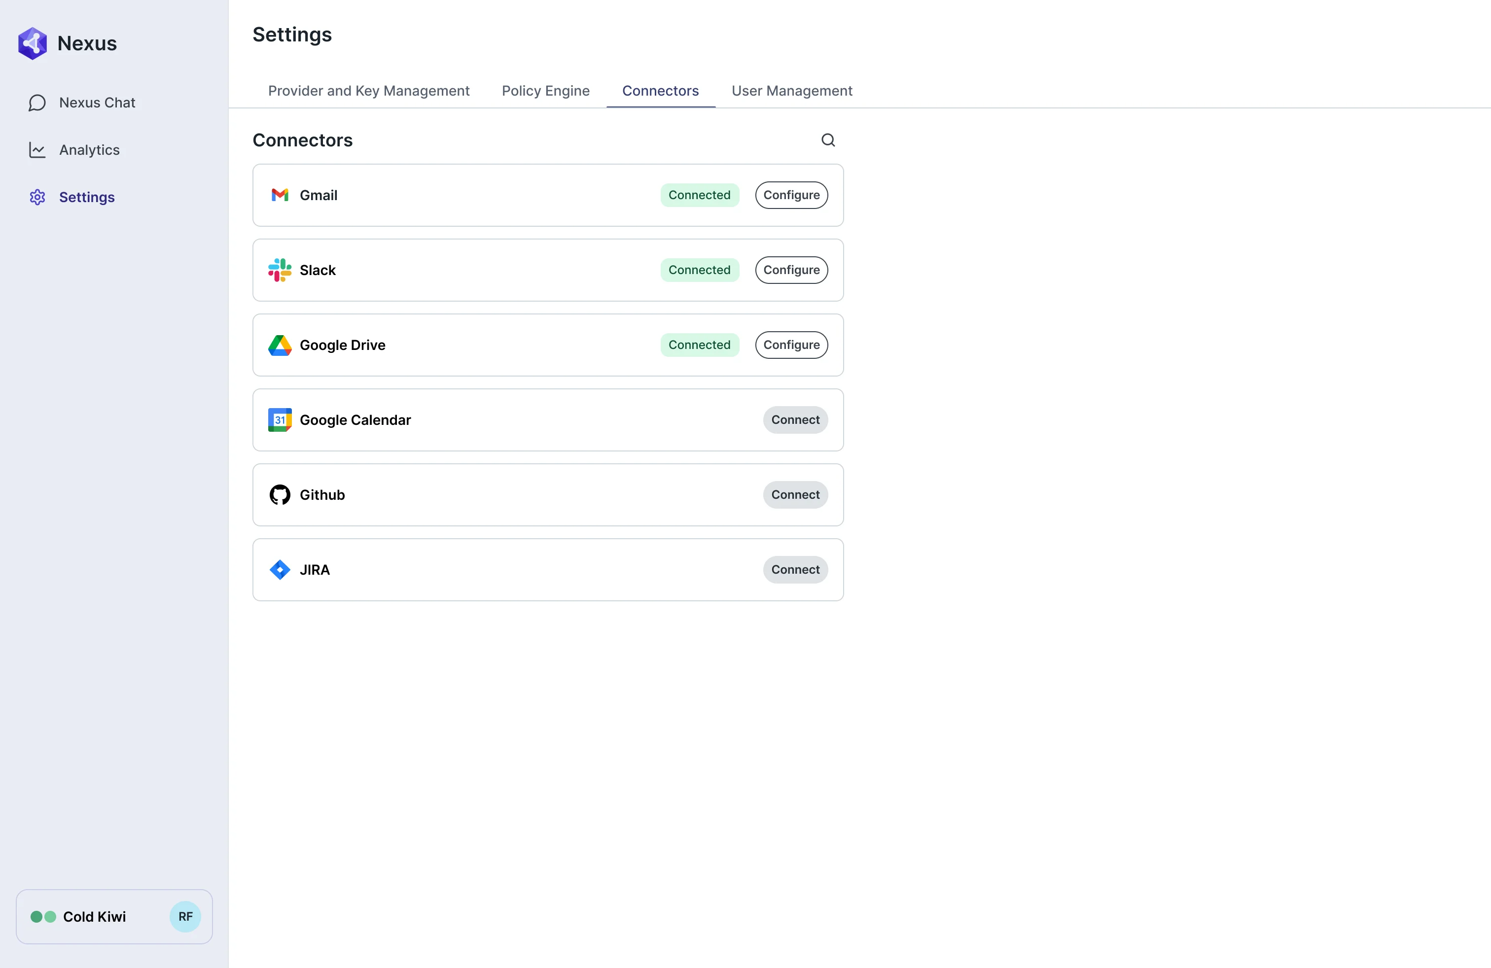This screenshot has height=968, width=1491.
Task: Click the Github octocat icon
Action: click(280, 495)
